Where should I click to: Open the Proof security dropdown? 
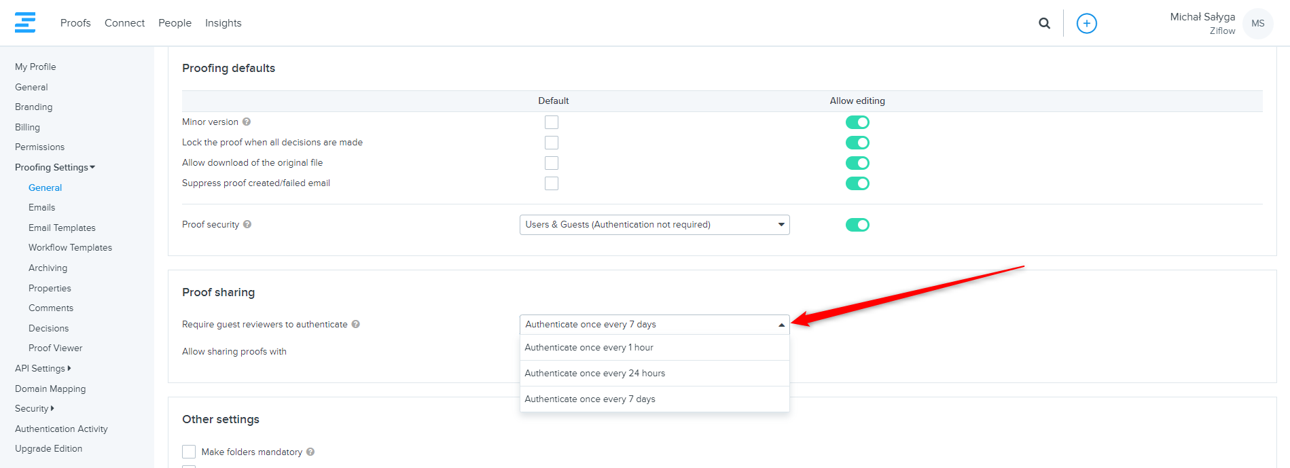[653, 225]
